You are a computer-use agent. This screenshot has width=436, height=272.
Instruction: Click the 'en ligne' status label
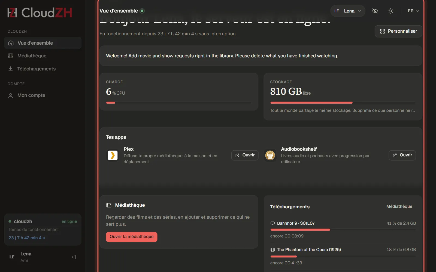(69, 221)
